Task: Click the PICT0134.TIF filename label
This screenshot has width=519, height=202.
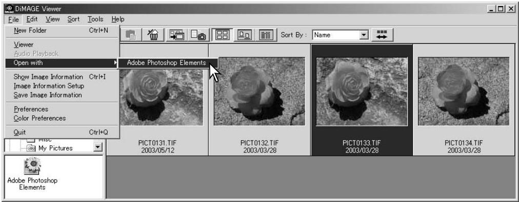Action: click(x=464, y=143)
